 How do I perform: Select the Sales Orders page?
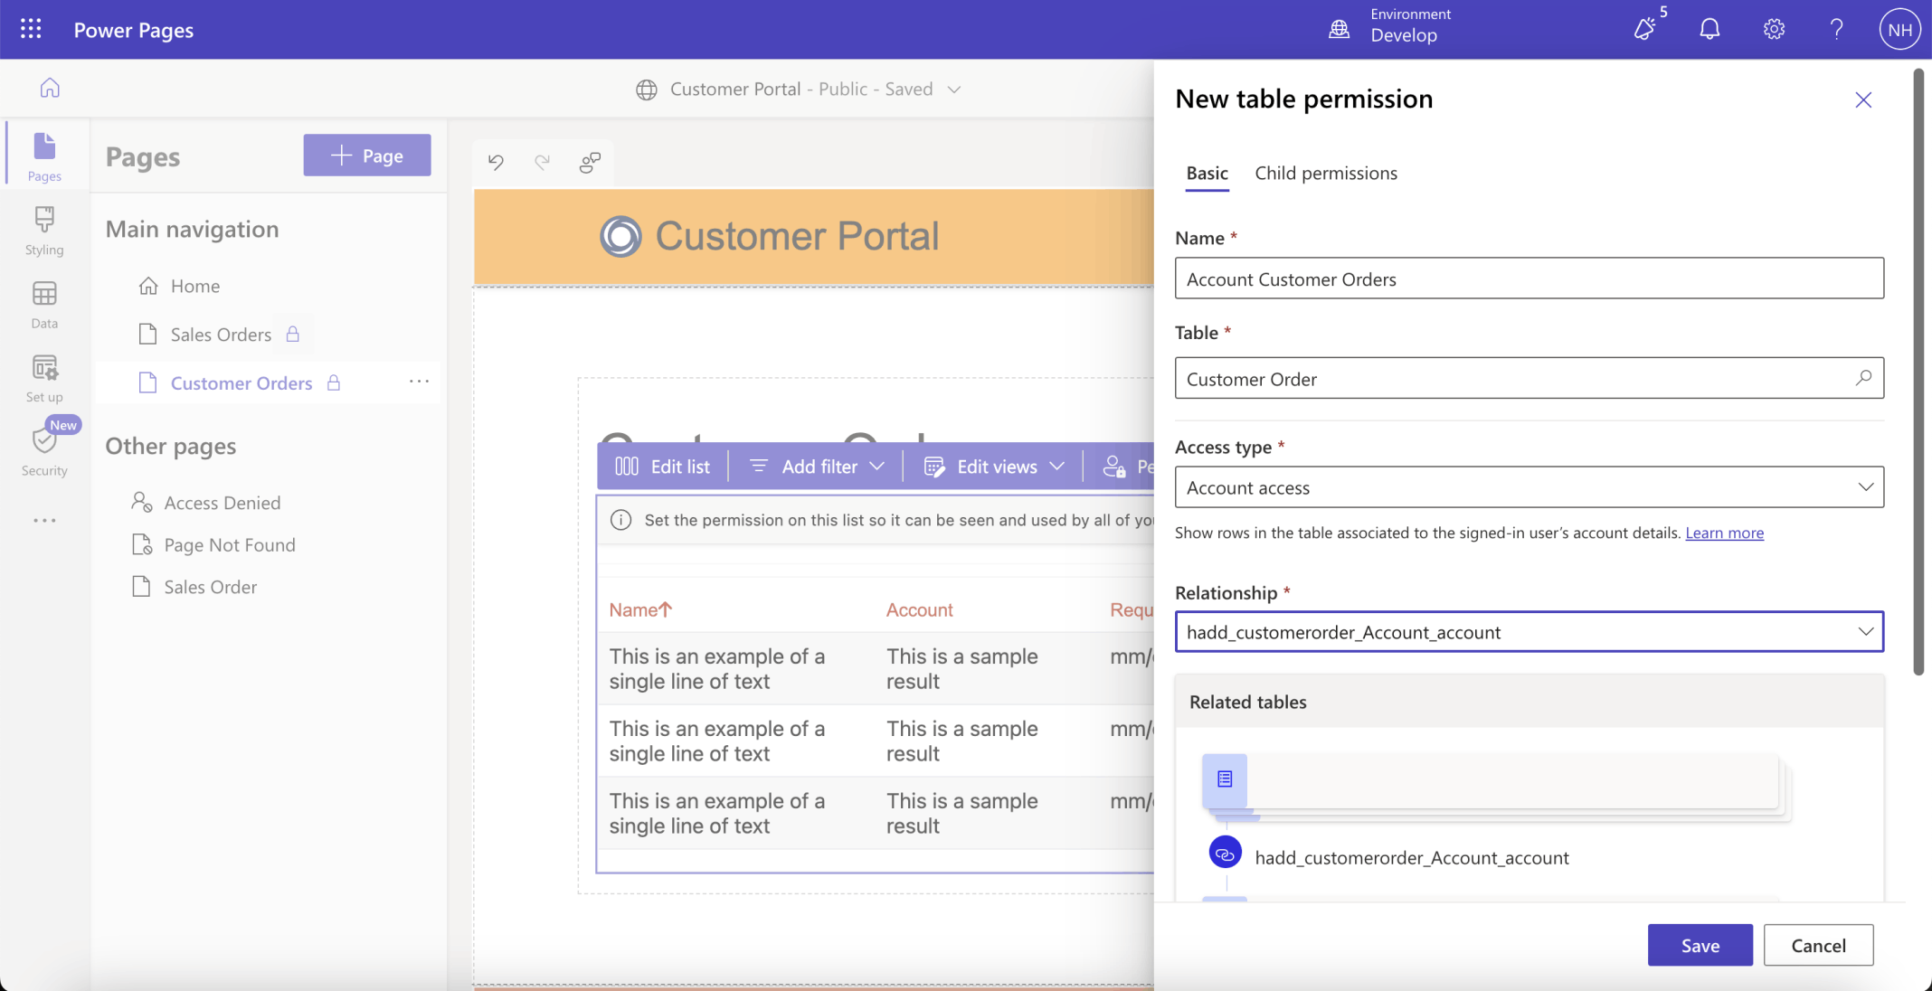click(221, 335)
